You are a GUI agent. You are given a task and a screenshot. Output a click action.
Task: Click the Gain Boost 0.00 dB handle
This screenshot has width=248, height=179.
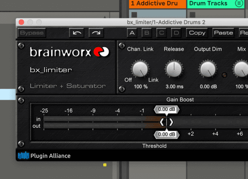coord(167,109)
